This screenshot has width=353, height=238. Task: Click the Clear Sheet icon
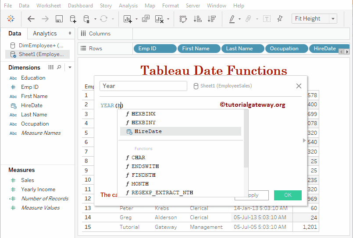pyautogui.click(x=159, y=19)
